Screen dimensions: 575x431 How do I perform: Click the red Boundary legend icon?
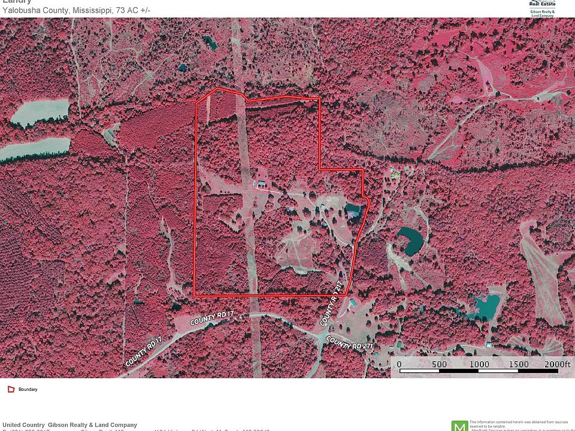point(10,389)
